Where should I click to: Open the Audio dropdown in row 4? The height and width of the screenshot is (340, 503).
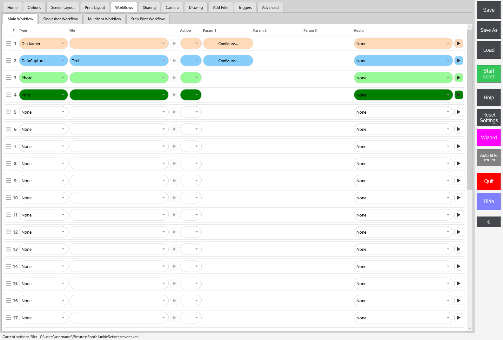[x=403, y=95]
